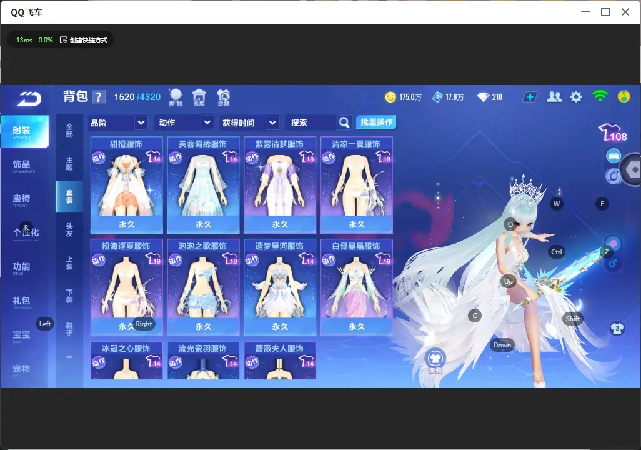Viewport: 641px width, 450px height.
Task: Select the 流光瓷羽服饰 outfit card
Action: (203, 361)
